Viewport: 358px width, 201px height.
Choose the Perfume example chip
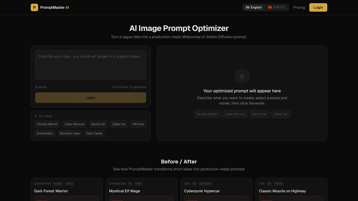pyautogui.click(x=138, y=124)
